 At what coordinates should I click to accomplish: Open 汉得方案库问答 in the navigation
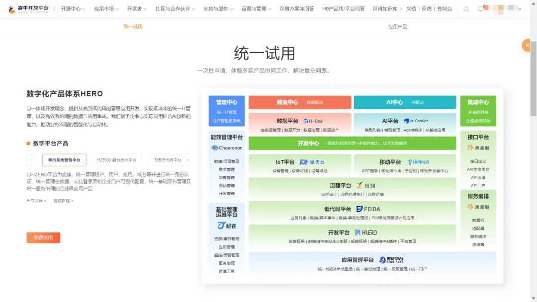pos(296,9)
